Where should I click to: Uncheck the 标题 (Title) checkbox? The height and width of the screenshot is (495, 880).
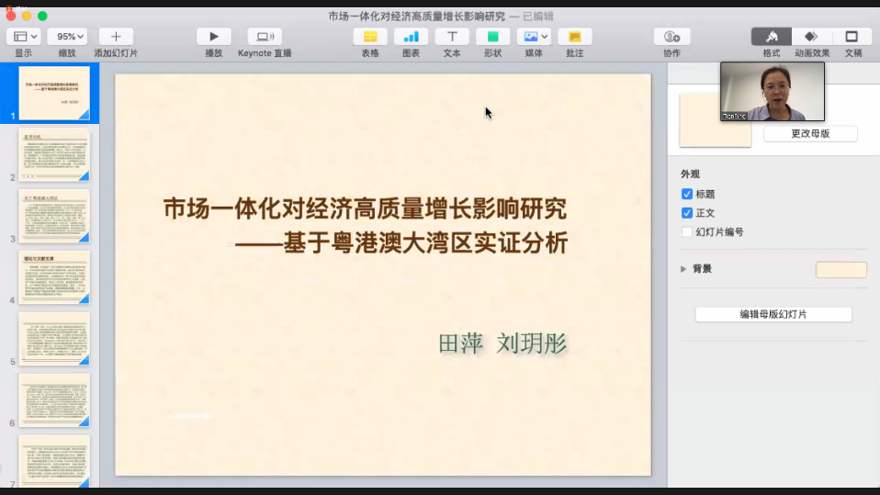click(687, 195)
